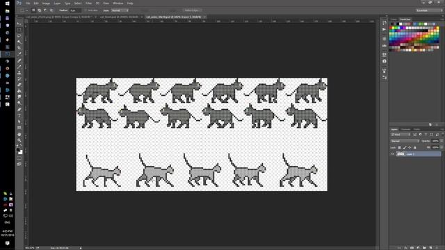
Task: Select the Crop tool
Action: [x=19, y=48]
